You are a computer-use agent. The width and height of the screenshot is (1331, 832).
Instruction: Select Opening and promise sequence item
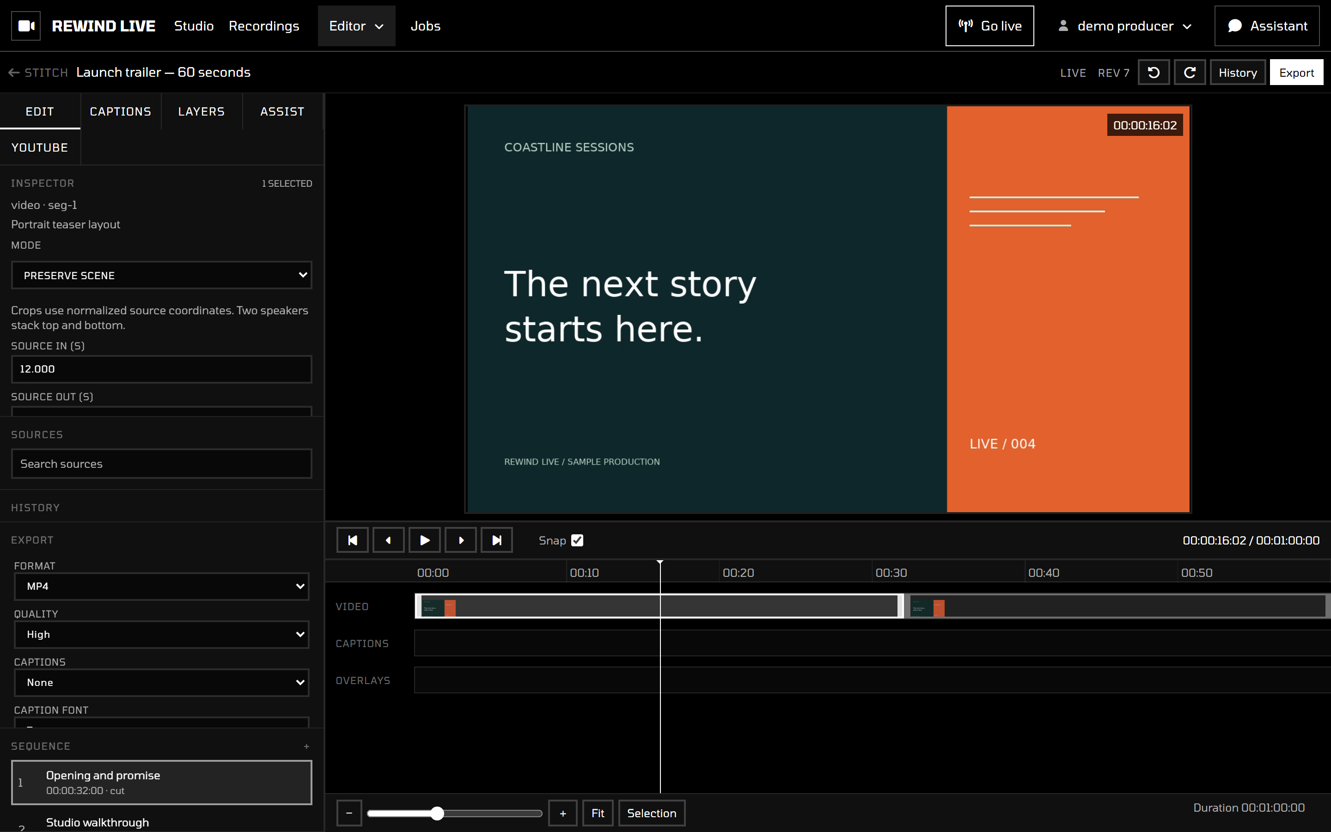[161, 783]
